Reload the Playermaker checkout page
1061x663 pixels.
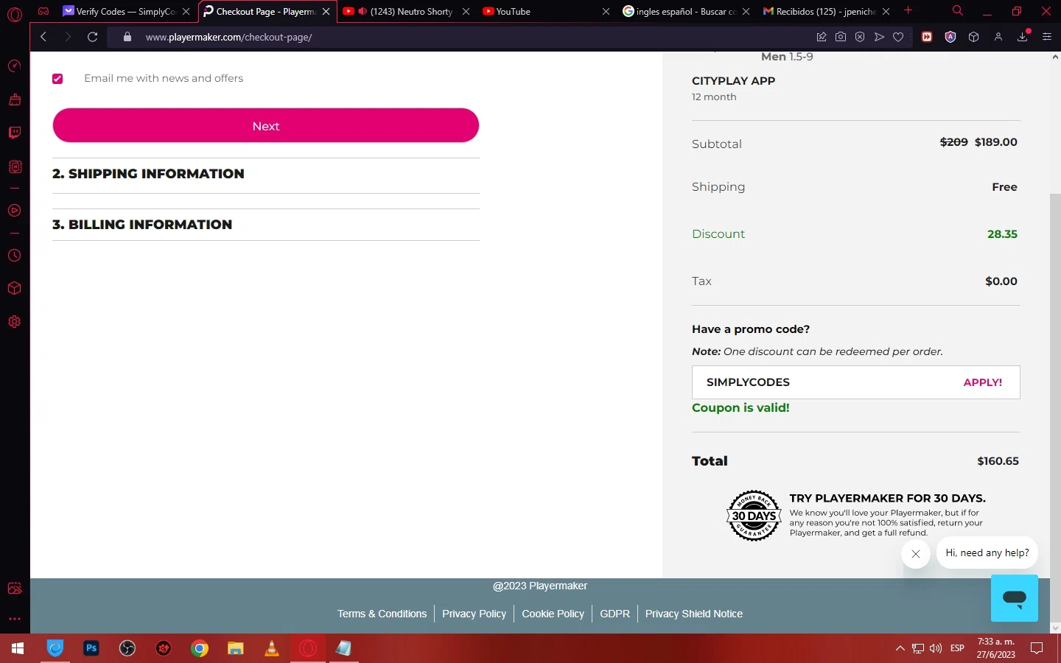(93, 37)
